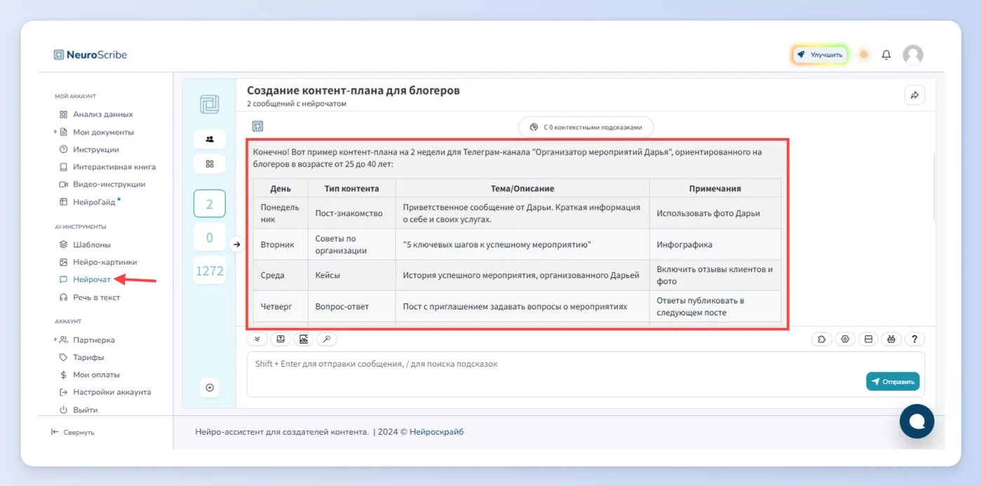
Task: Toggle the contextual hints pill С 0 контекстными подсказками
Action: coord(586,127)
